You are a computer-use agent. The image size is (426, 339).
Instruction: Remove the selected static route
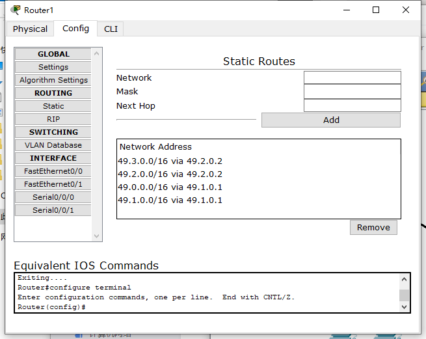pyautogui.click(x=373, y=227)
